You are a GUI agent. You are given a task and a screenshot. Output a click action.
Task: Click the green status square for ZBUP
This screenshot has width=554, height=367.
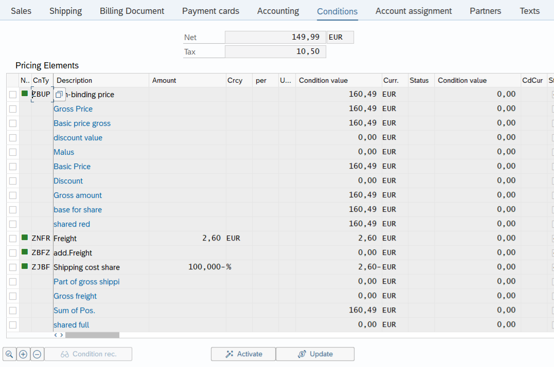pos(25,94)
